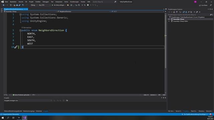The height and width of the screenshot is (120, 214).
Task: Close the NeighborsDirection file tab
Action: (27, 9)
